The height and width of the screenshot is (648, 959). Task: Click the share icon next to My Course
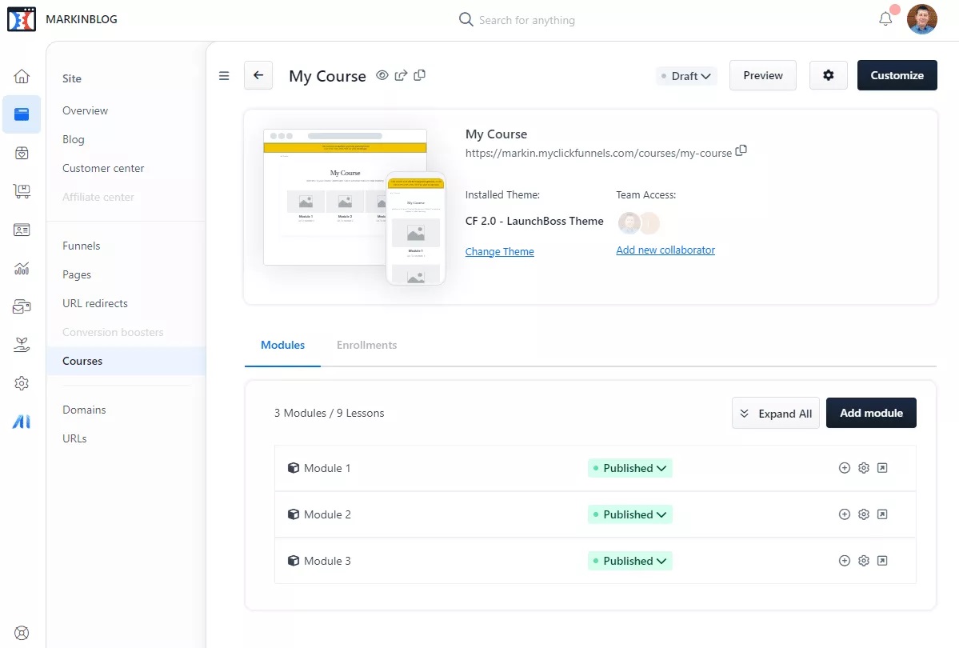click(401, 75)
